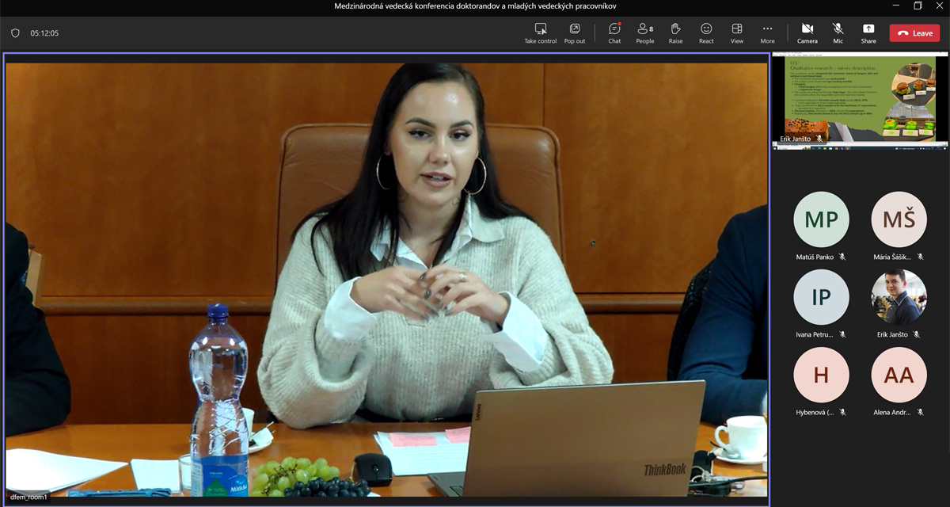
Task: Raise your hand in meeting
Action: click(675, 32)
